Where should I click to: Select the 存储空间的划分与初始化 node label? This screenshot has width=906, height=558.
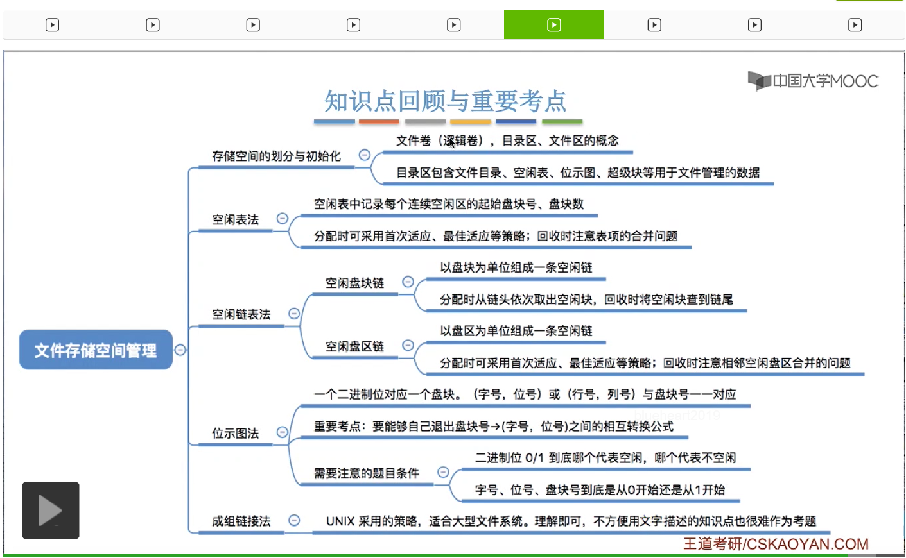277,156
